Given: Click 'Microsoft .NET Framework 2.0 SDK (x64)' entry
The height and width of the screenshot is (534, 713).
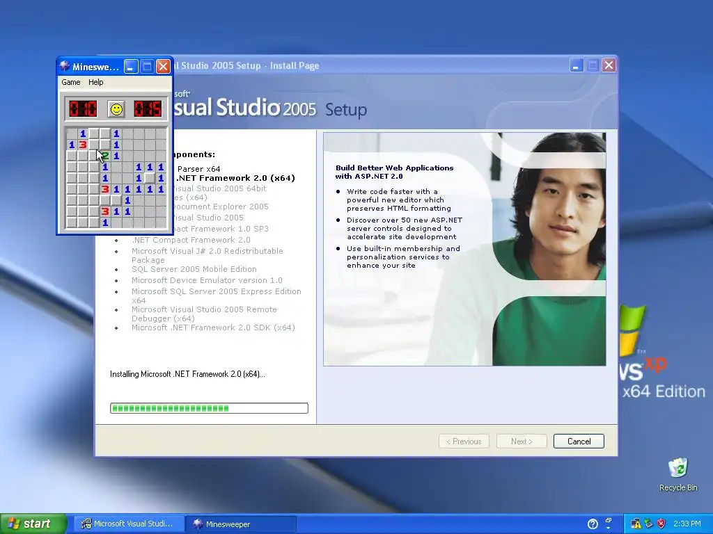Looking at the screenshot, I should tap(213, 327).
